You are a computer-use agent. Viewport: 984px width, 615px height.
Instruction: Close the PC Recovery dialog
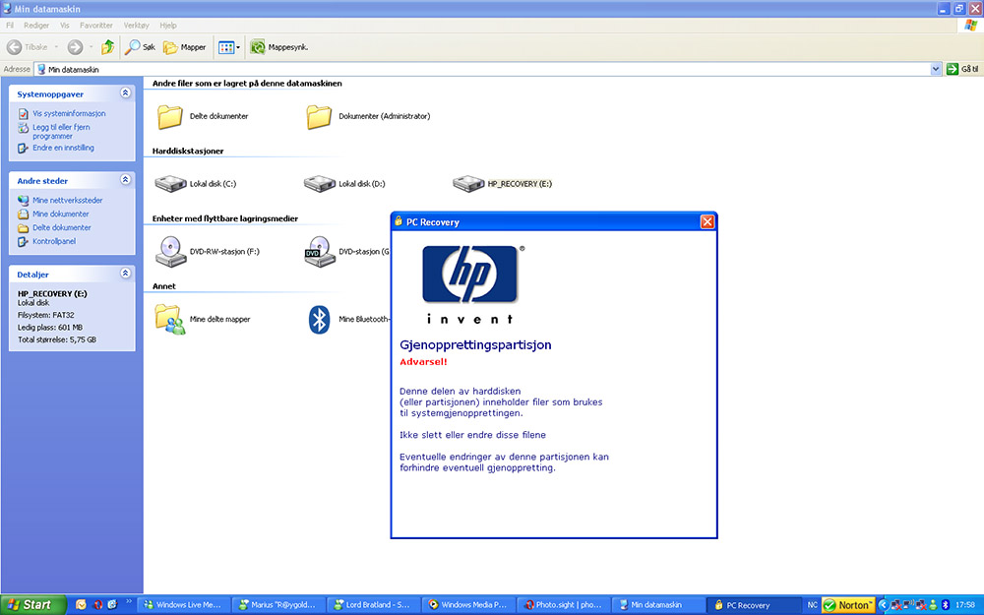[x=707, y=221]
